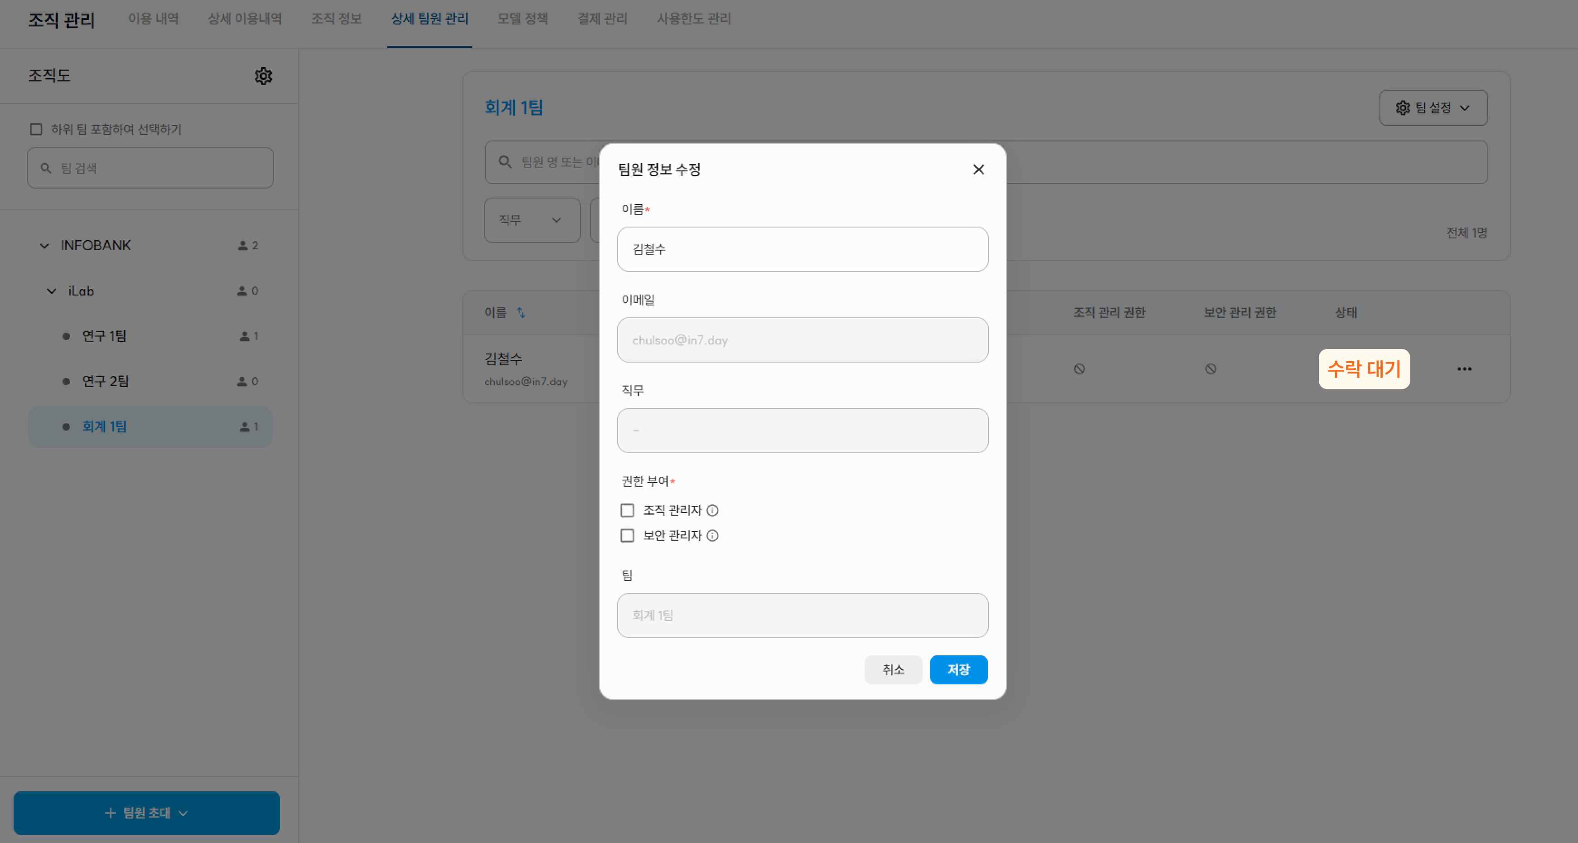Open the 팀 설정 dropdown
Screen dimensions: 1578x843
(1433, 108)
